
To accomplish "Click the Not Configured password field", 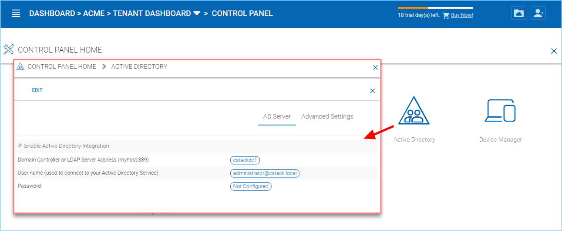I will pyautogui.click(x=251, y=186).
